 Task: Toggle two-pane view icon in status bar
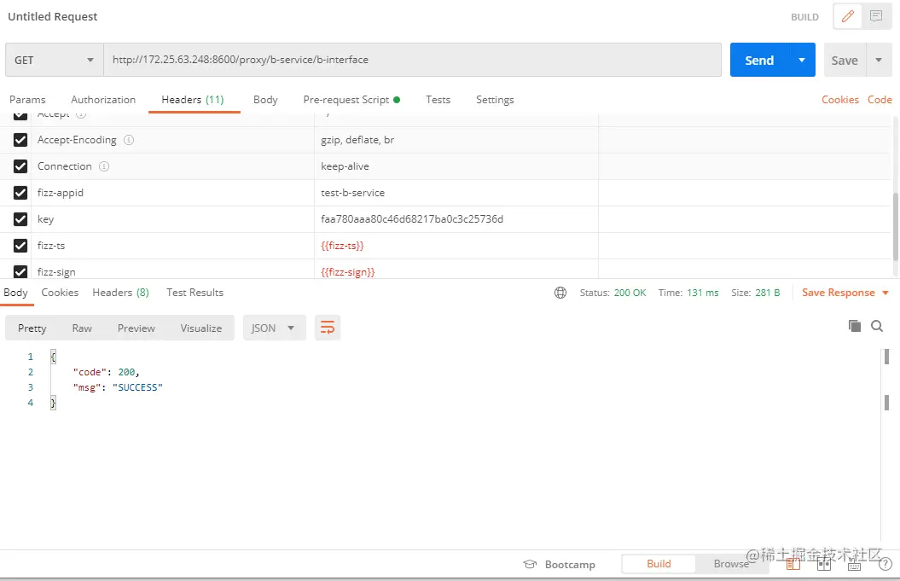coord(793,564)
